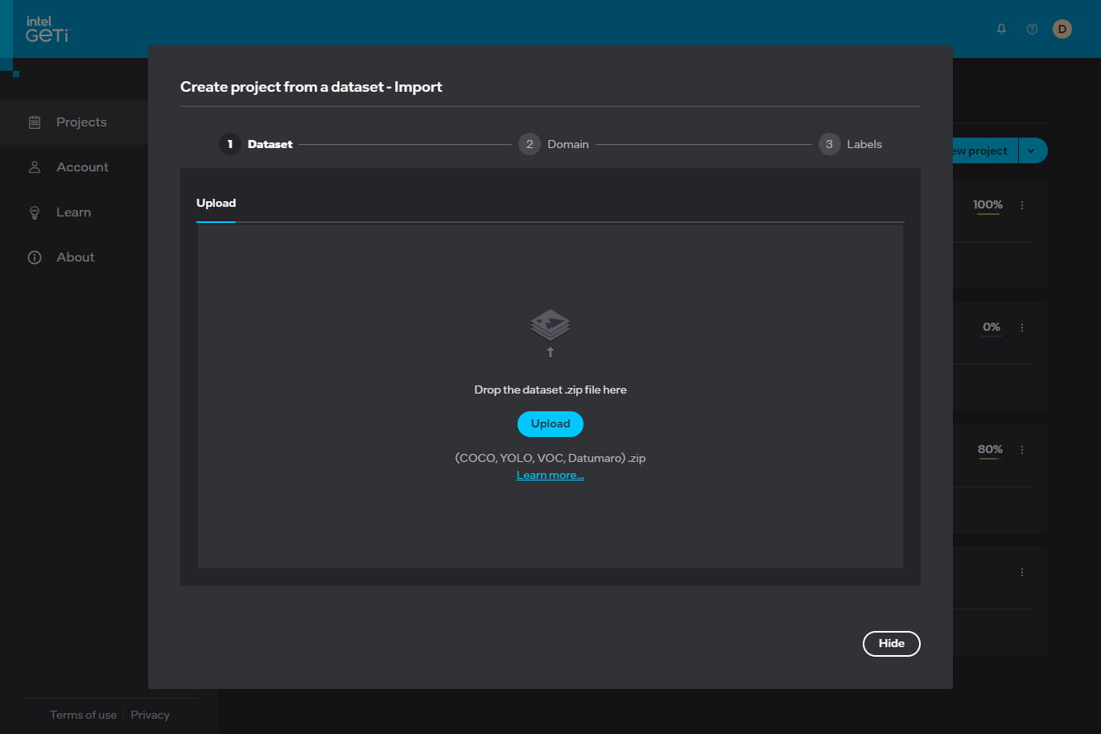
Task: Expand the new project dropdown chevron
Action: (1031, 151)
